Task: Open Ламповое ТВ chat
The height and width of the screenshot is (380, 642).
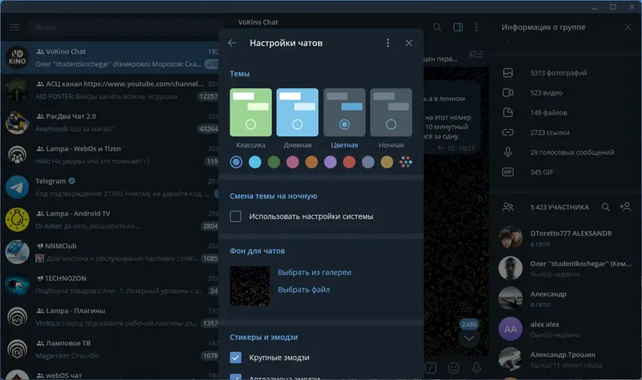Action: 110,350
